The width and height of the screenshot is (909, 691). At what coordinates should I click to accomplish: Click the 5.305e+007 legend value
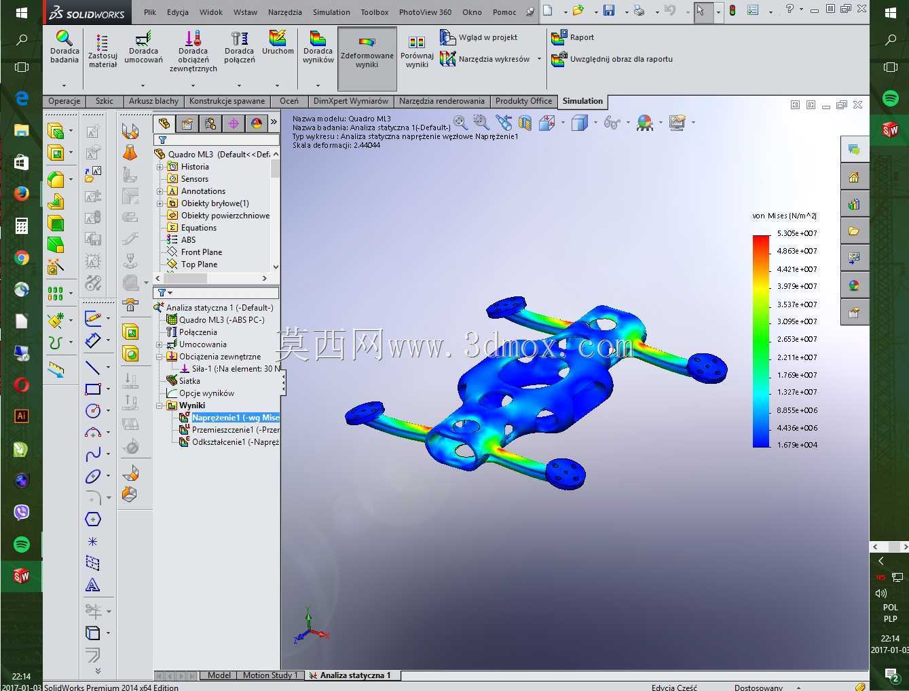point(797,233)
